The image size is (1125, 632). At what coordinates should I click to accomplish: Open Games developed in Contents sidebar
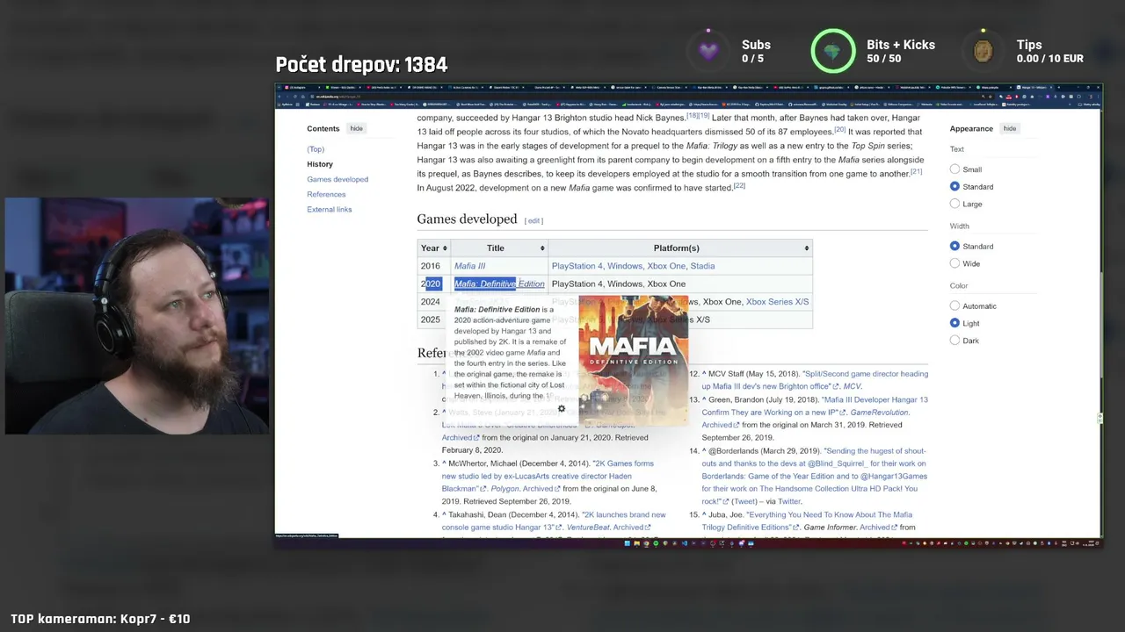pyautogui.click(x=337, y=179)
